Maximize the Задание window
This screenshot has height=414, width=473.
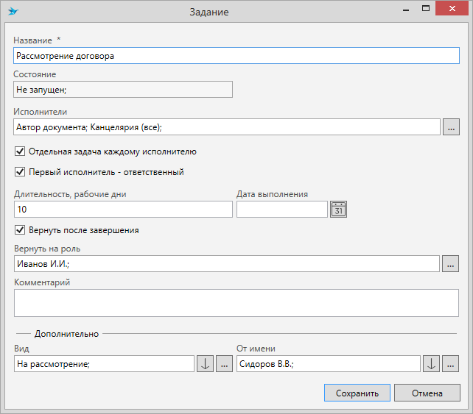point(426,8)
